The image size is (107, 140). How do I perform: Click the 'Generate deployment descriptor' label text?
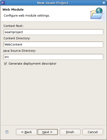pos(33,64)
